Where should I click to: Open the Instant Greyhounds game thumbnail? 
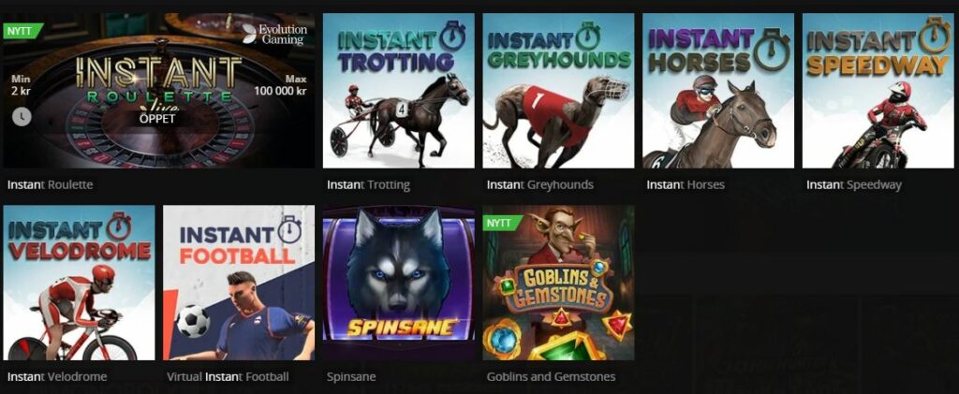pos(558,91)
